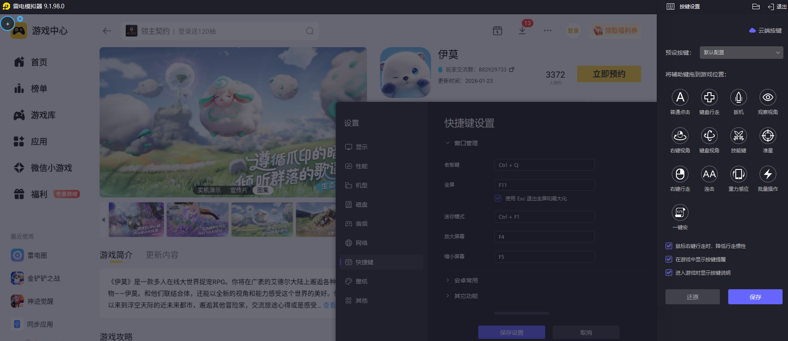Click the 老板键 Ctrl + Q shortcut field
Viewport: 788px width, 341px height.
click(545, 165)
